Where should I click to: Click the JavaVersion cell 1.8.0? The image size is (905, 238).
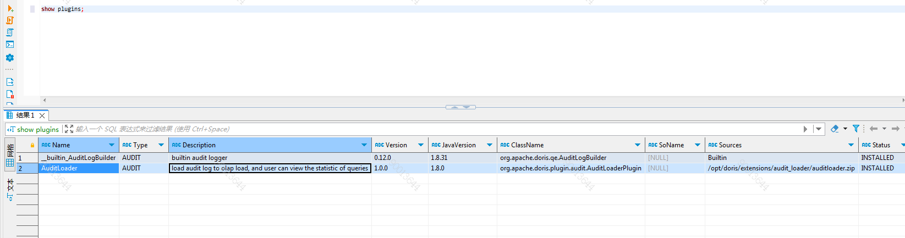[x=463, y=168]
